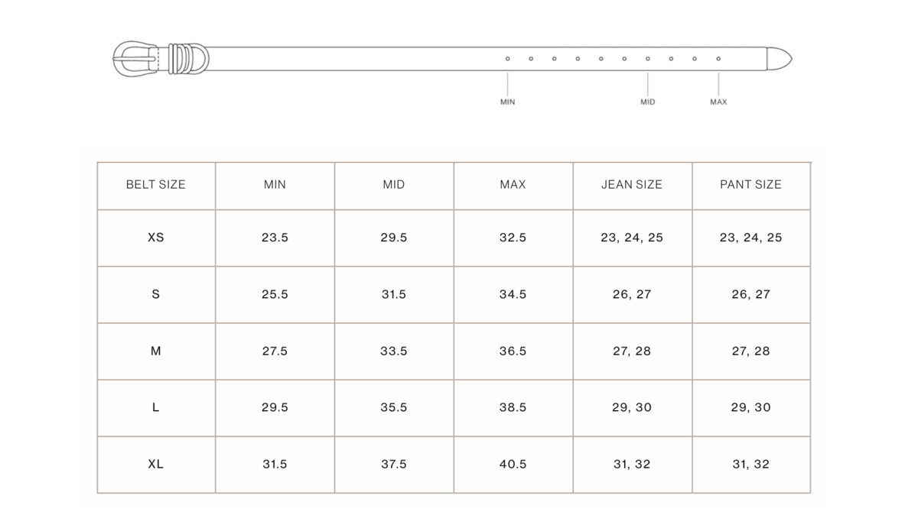918x518 pixels.
Task: Click the belt buckle illustration
Action: pos(135,59)
